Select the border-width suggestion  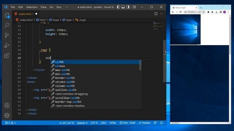click(x=95, y=78)
